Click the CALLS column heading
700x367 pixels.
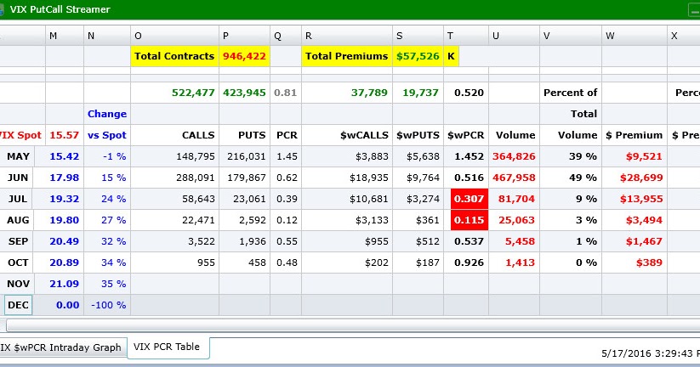pos(198,135)
